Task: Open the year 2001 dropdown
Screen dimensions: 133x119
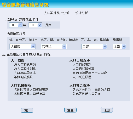Action: click(x=16, y=25)
